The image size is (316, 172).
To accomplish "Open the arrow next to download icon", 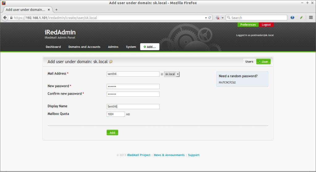I will point(222,18).
